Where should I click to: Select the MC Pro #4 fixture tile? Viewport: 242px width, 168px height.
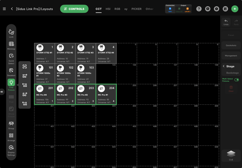44,94
